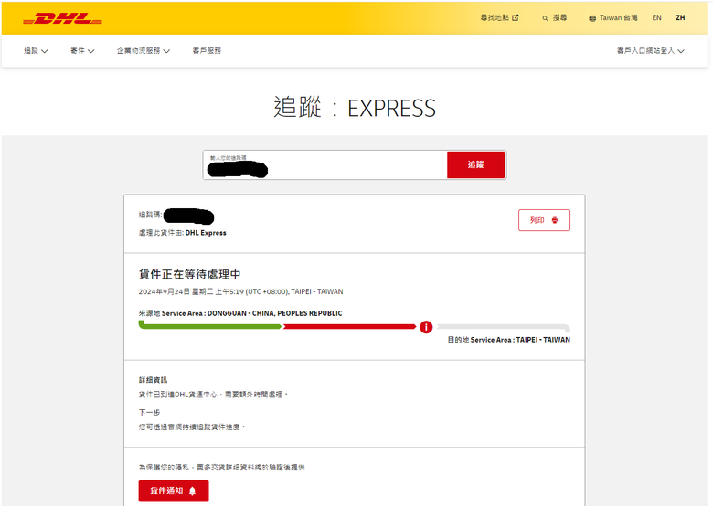This screenshot has height=506, width=713.
Task: Click the text DHL Express
Action: coord(206,233)
